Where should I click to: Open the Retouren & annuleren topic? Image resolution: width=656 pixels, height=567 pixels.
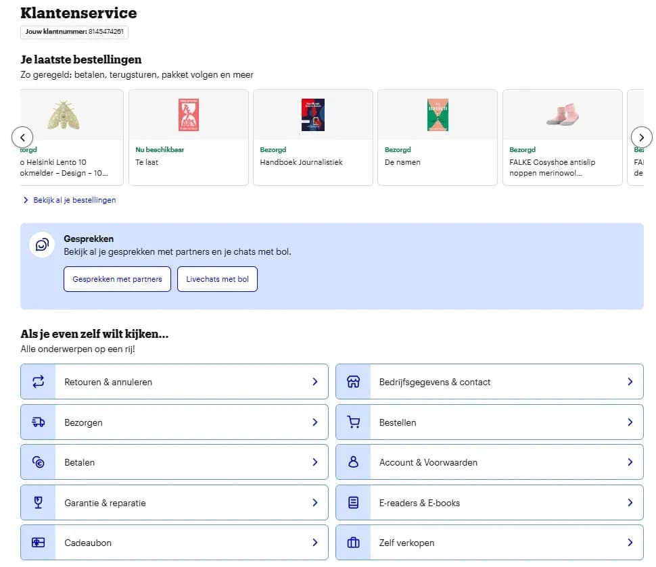pos(174,381)
